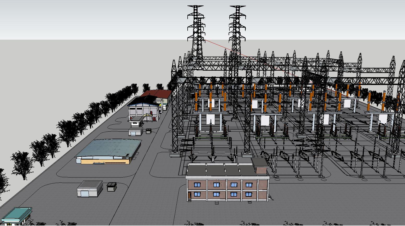Click the black generator box beside the garage
The width and height of the screenshot is (405, 226).
tap(112, 187)
